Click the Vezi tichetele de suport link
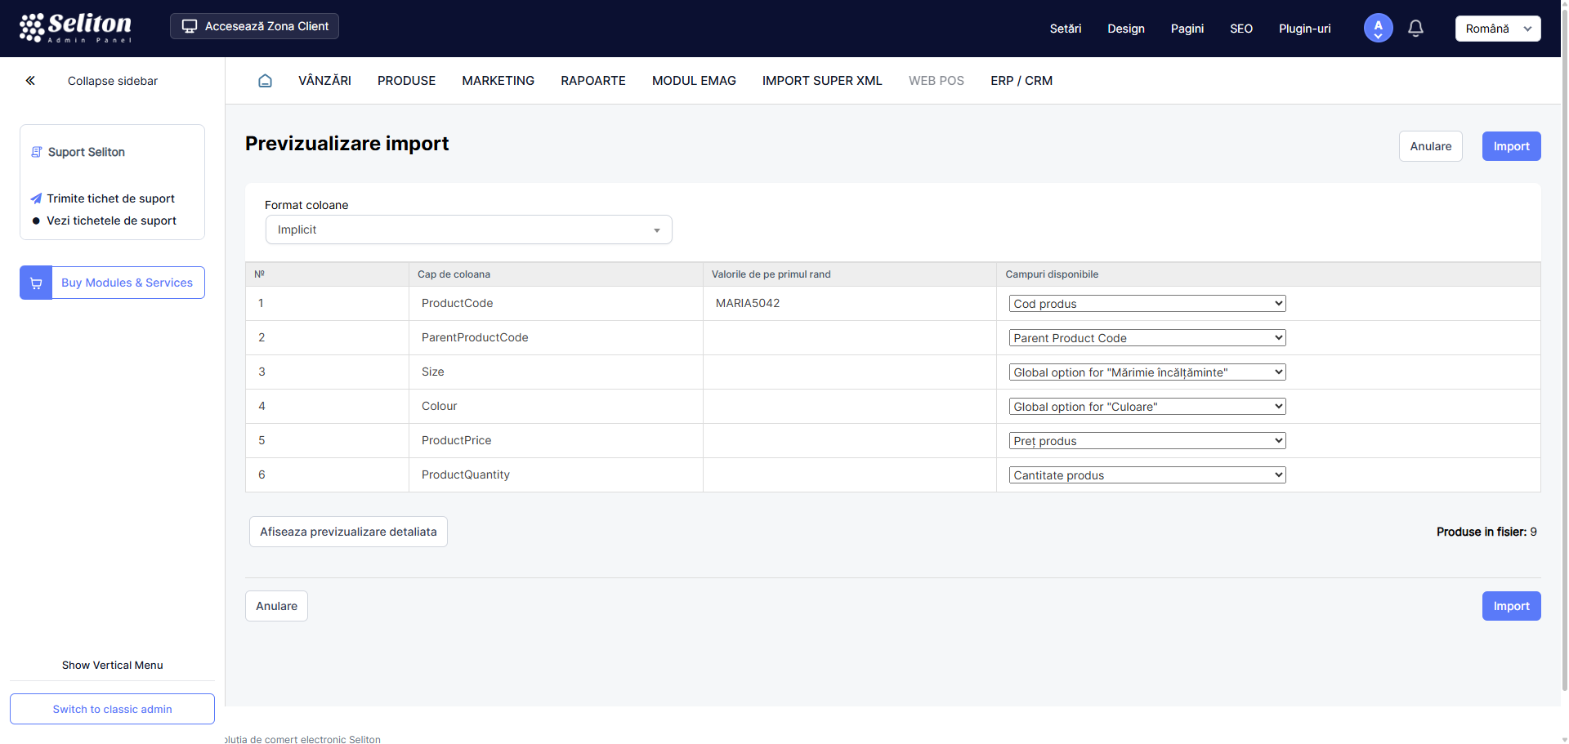The height and width of the screenshot is (744, 1569). [x=111, y=221]
